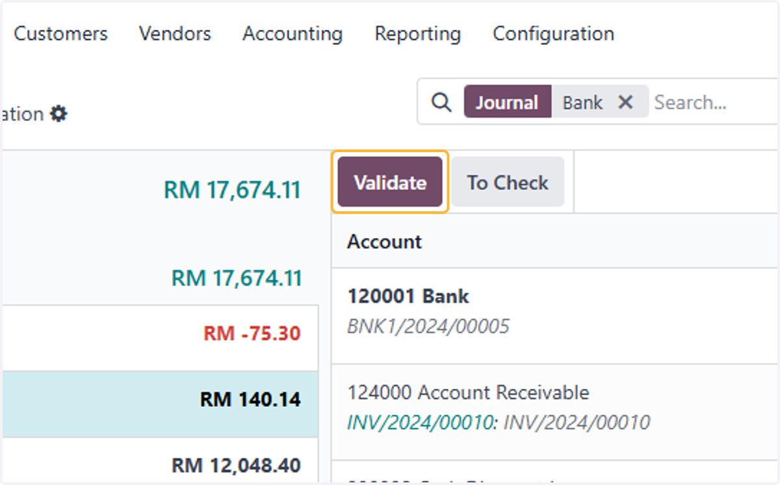Open the Reporting menu
Image resolution: width=780 pixels, height=485 pixels.
pos(417,34)
